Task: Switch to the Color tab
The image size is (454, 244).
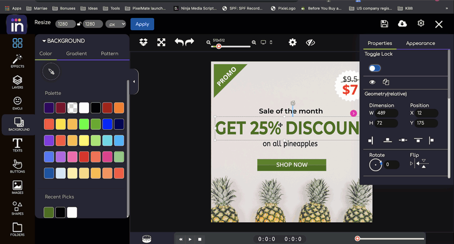Action: pyautogui.click(x=46, y=53)
